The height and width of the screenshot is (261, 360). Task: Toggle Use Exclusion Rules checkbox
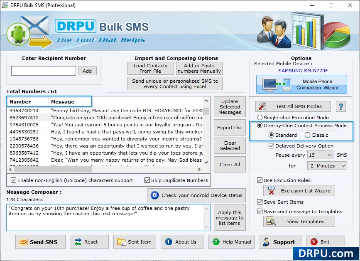point(284,180)
